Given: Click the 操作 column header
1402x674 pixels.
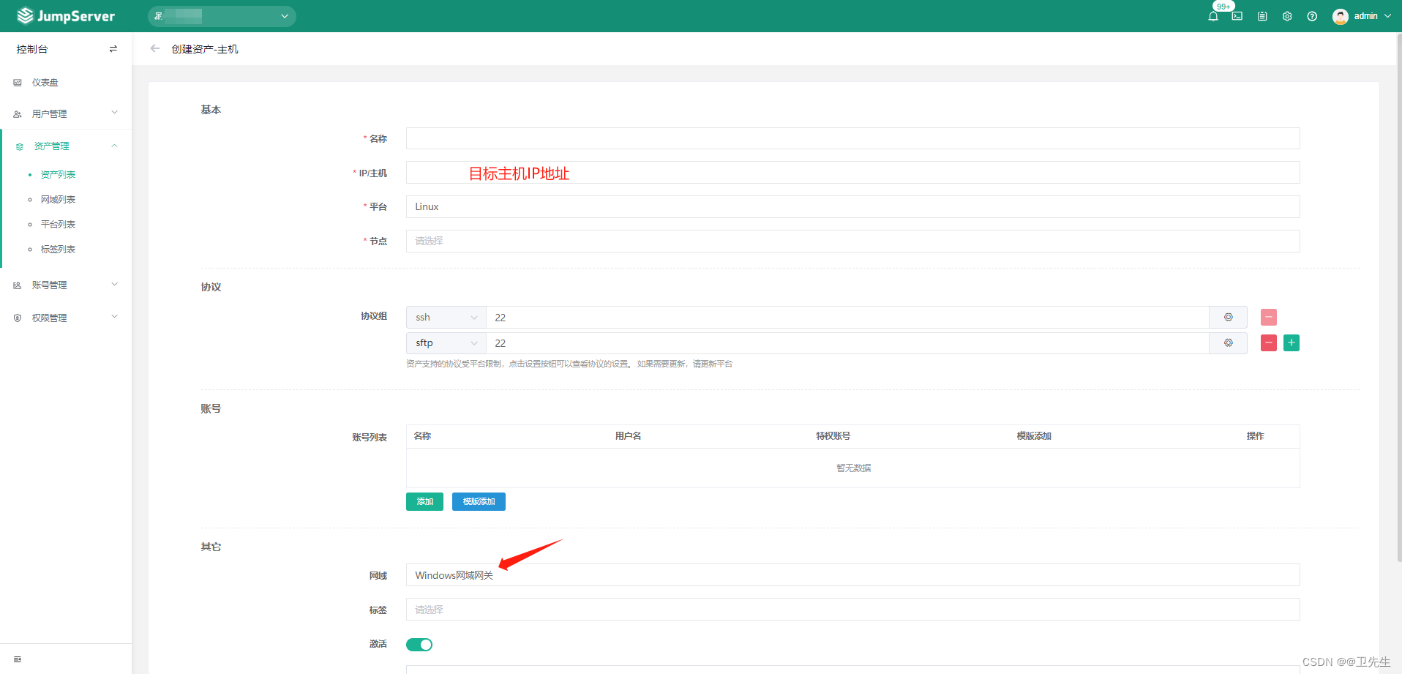Looking at the screenshot, I should tap(1256, 436).
